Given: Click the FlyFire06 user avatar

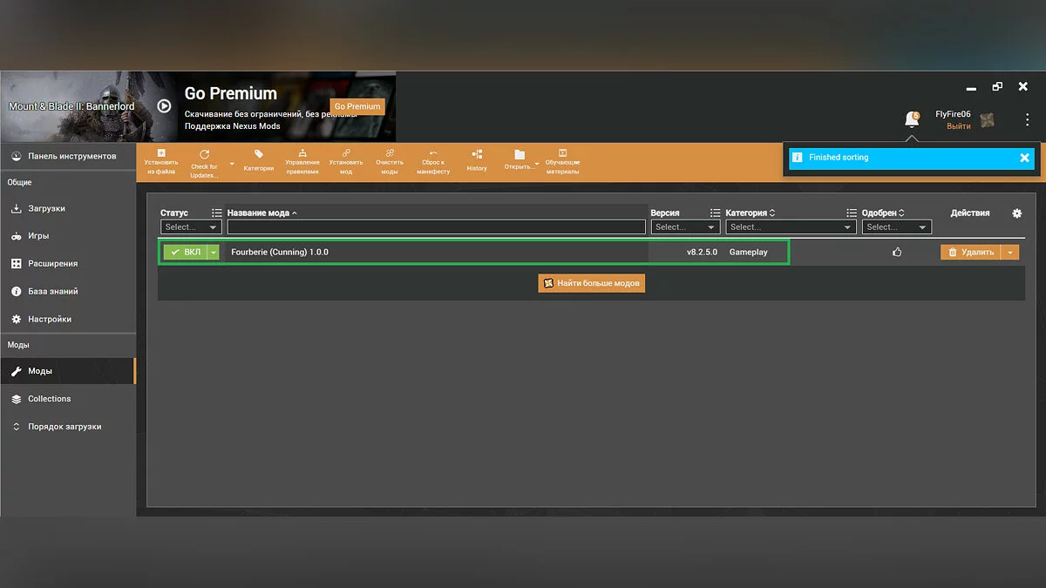Looking at the screenshot, I should [x=987, y=120].
